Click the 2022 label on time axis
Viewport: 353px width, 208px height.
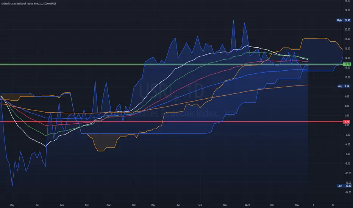247,205
